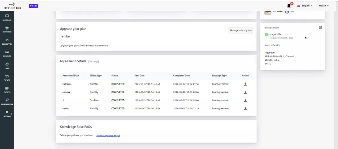This screenshot has height=149, width=338.
Task: Navigate to Plans sidebar icon
Action: (x=7, y=64)
